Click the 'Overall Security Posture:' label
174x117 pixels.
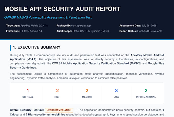27,110
